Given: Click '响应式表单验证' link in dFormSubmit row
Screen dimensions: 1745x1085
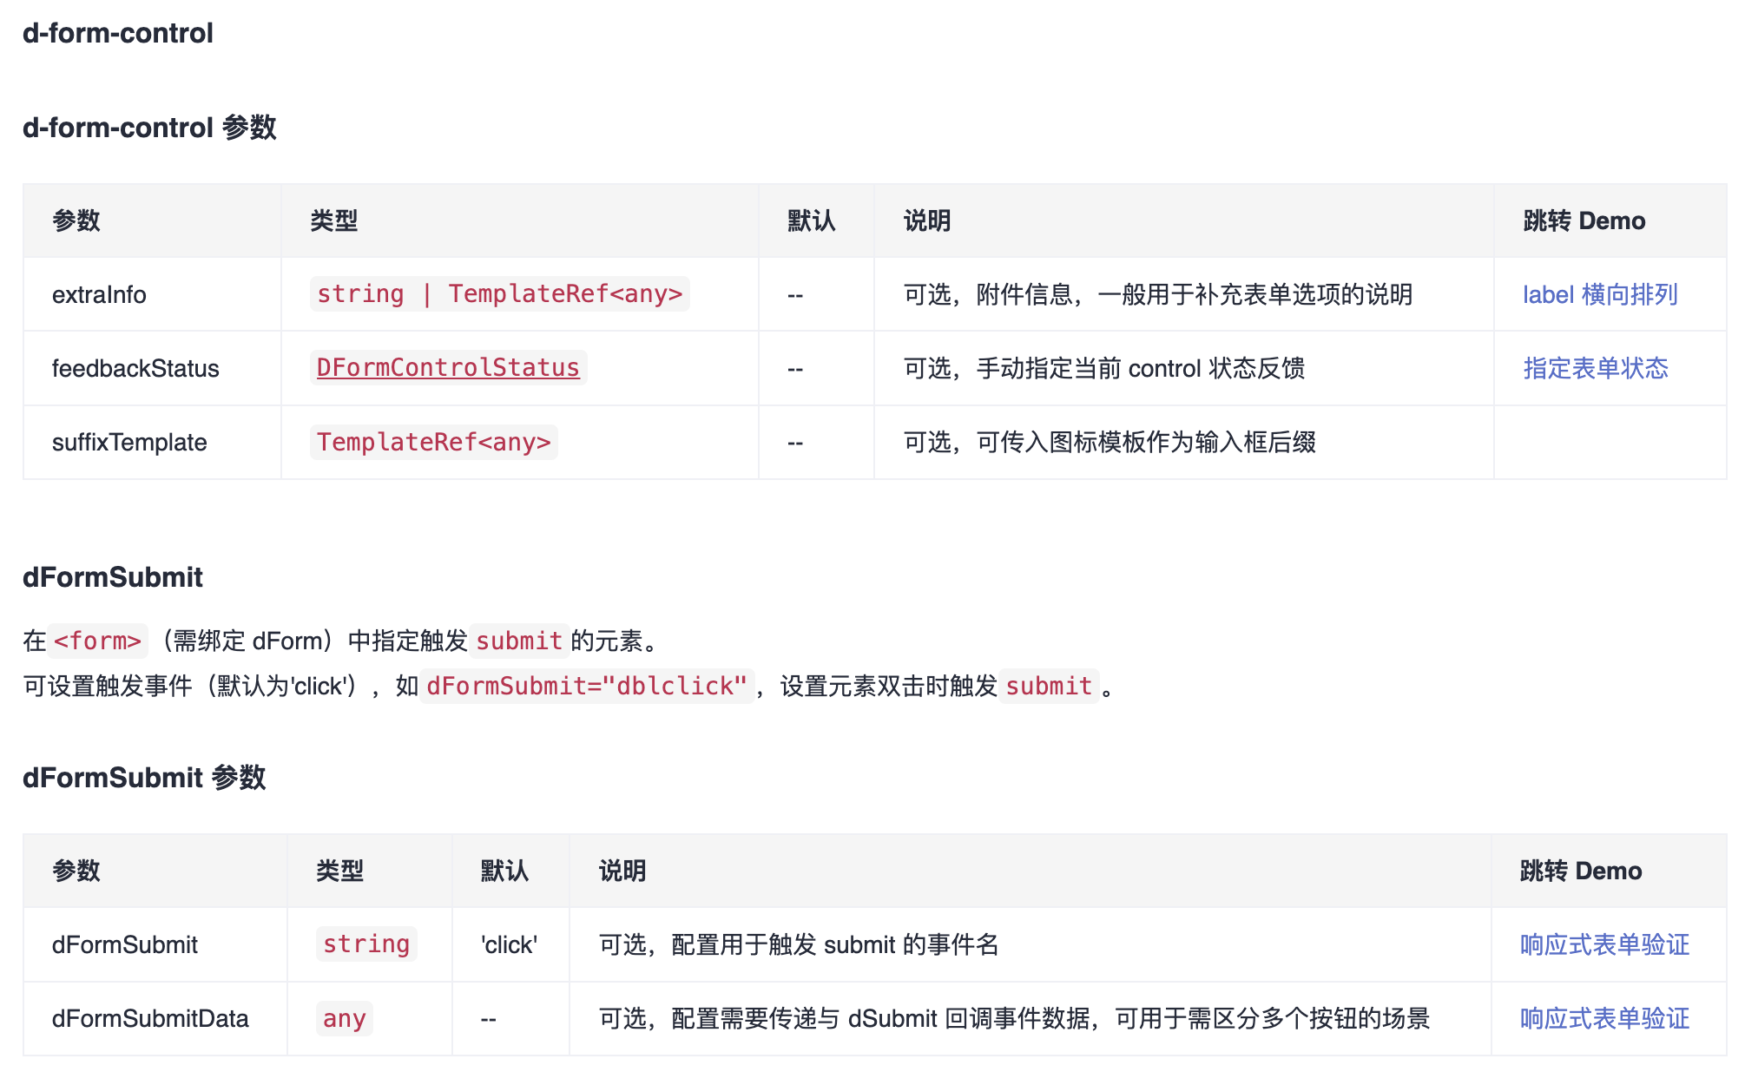Looking at the screenshot, I should point(1603,944).
